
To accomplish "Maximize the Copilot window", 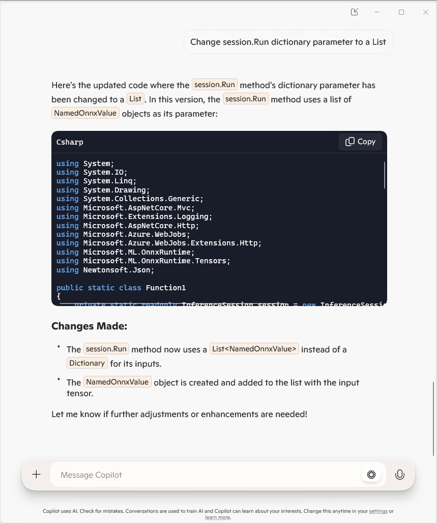I will 401,12.
